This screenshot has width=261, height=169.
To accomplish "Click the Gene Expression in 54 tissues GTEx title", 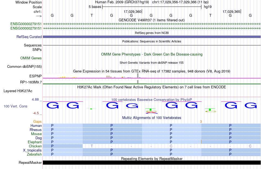I will click(x=152, y=71).
